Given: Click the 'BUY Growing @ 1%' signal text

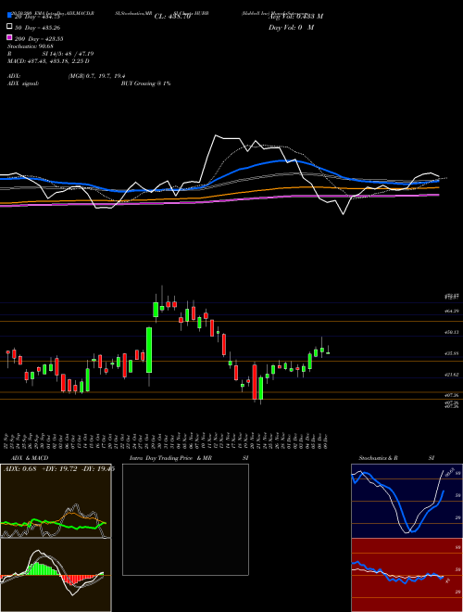Looking at the screenshot, I should coord(145,83).
